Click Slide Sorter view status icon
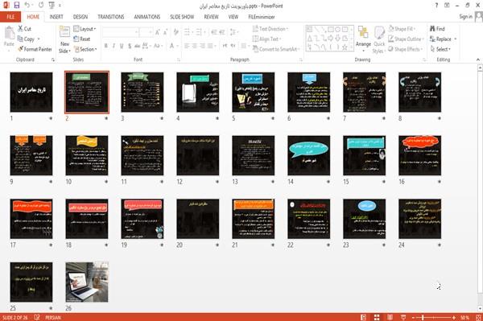The image size is (483, 321). click(377, 317)
